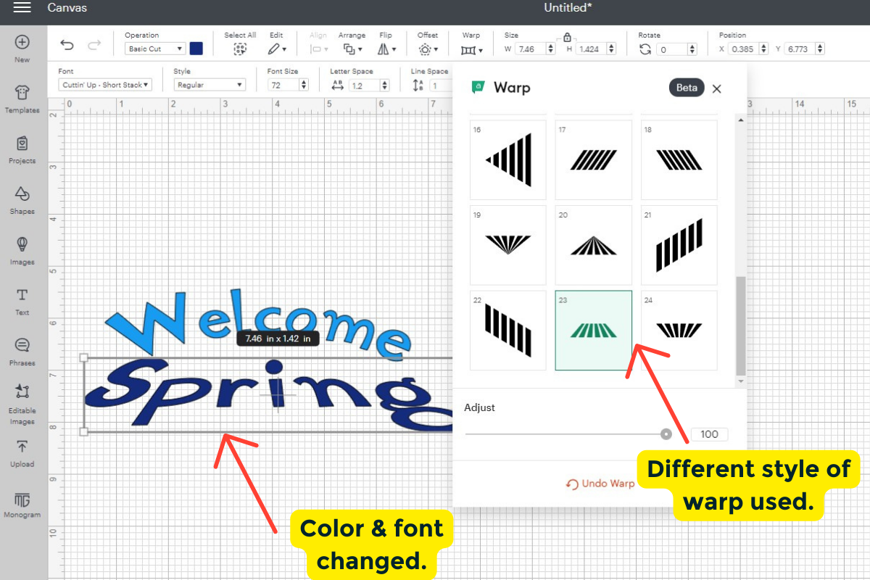The image size is (870, 580).
Task: Click the Undo Warp button
Action: tap(600, 484)
